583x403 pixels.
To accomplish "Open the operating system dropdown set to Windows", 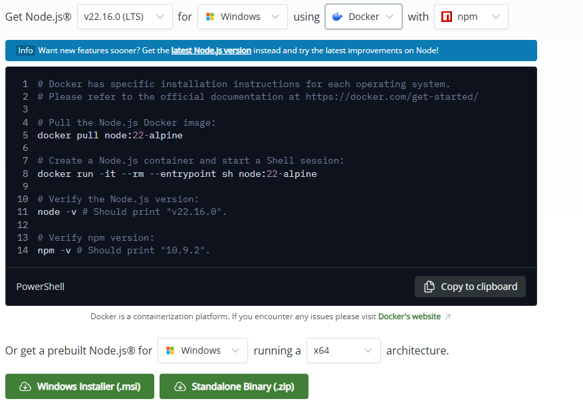I will click(242, 17).
